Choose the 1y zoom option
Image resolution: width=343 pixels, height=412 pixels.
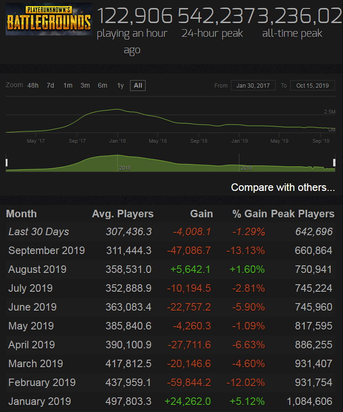pos(120,85)
